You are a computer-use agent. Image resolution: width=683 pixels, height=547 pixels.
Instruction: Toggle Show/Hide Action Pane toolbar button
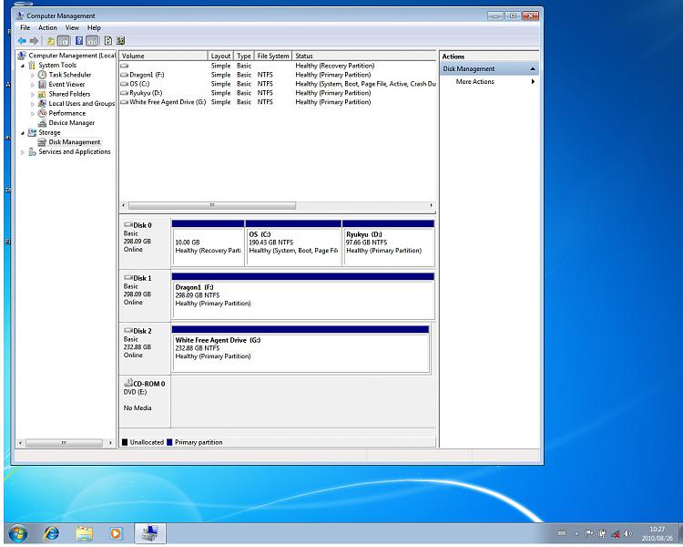click(92, 41)
